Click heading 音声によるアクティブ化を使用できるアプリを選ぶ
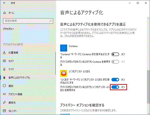The image size is (150, 115). point(93,24)
